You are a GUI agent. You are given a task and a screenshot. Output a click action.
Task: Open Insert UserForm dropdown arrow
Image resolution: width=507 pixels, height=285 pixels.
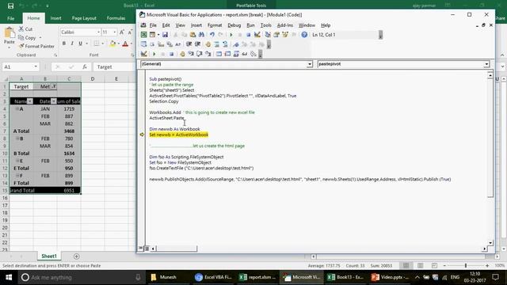[158, 35]
